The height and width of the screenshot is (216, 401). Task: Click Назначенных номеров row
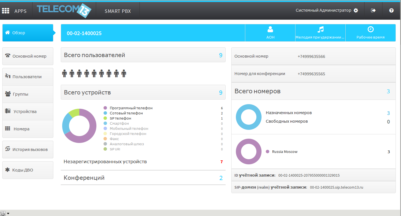328,113
